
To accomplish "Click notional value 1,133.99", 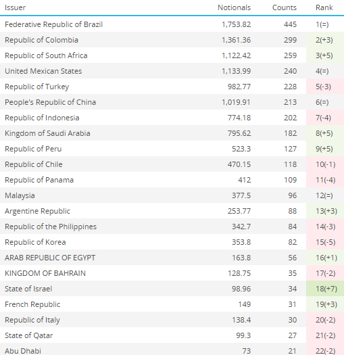I will click(237, 71).
